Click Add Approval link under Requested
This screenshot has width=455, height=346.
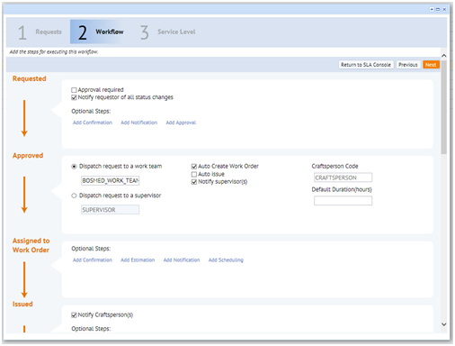click(x=181, y=123)
